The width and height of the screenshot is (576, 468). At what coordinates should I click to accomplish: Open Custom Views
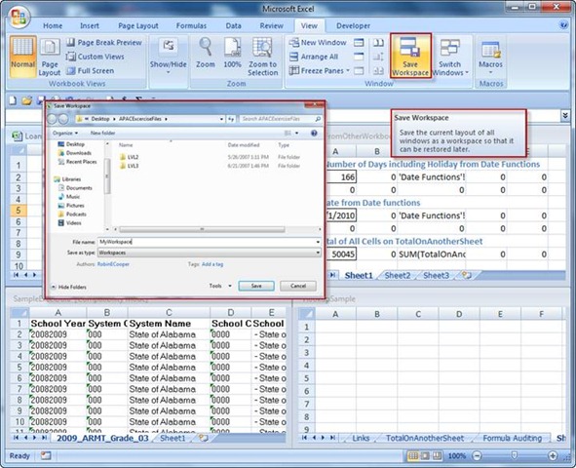tap(96, 57)
